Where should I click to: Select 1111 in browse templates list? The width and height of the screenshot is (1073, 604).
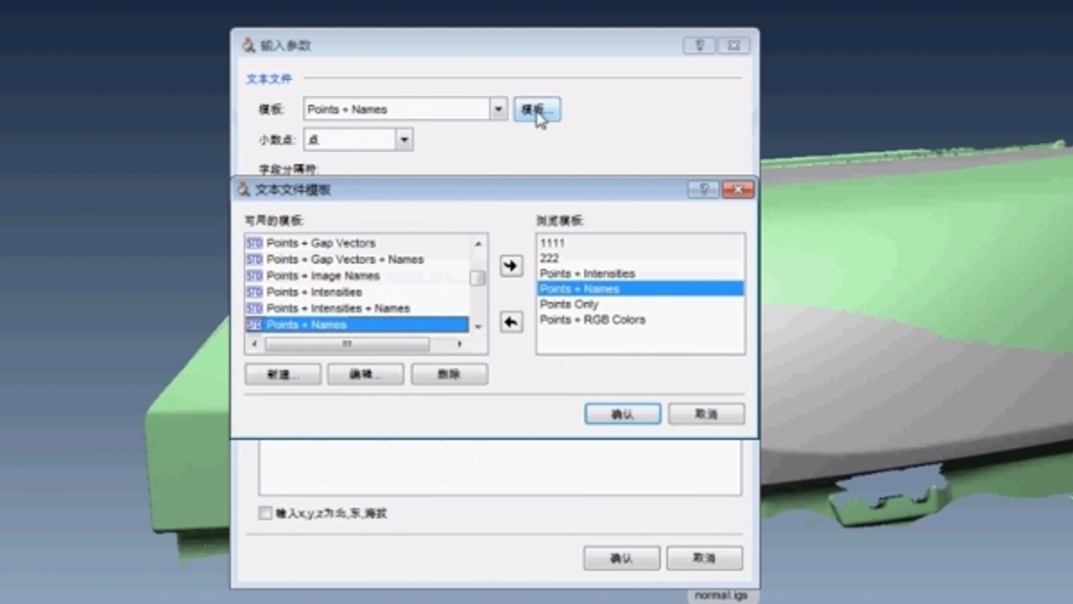[x=640, y=242]
